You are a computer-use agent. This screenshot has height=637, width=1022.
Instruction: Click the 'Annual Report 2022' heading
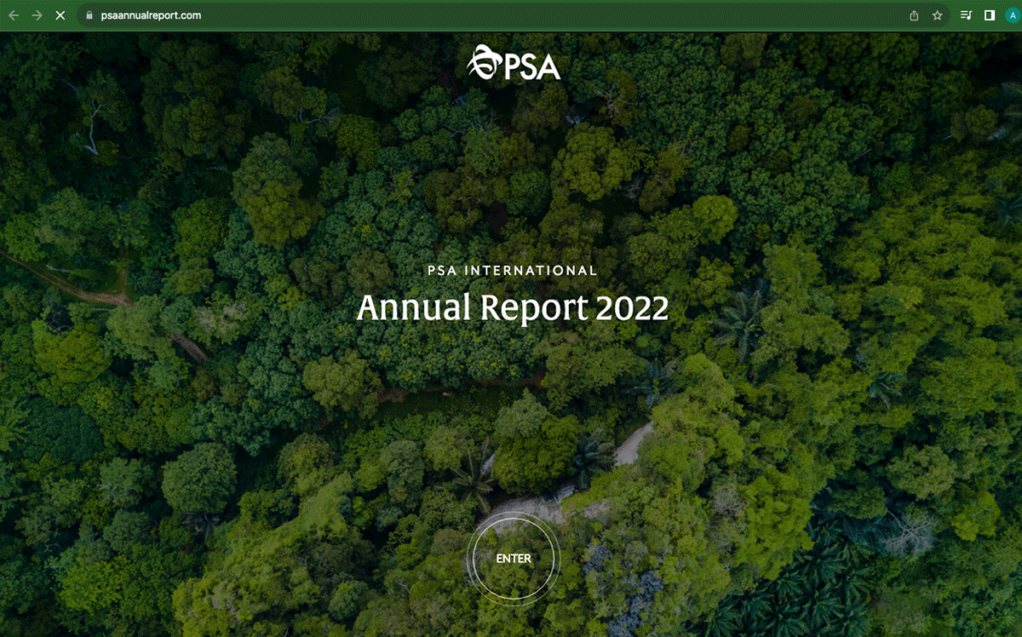point(513,307)
